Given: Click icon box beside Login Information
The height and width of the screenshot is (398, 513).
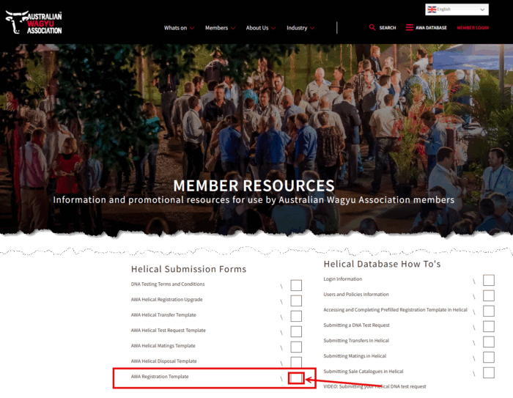Looking at the screenshot, I should (x=489, y=281).
